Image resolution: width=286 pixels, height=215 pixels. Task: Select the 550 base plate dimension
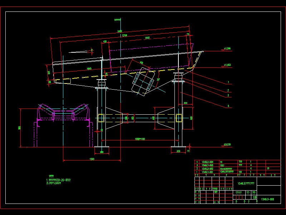tap(178, 151)
